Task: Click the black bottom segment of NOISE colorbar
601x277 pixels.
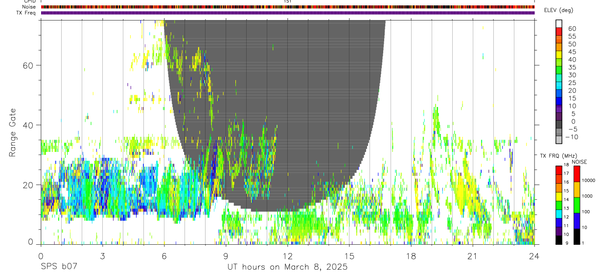Action: click(x=577, y=236)
